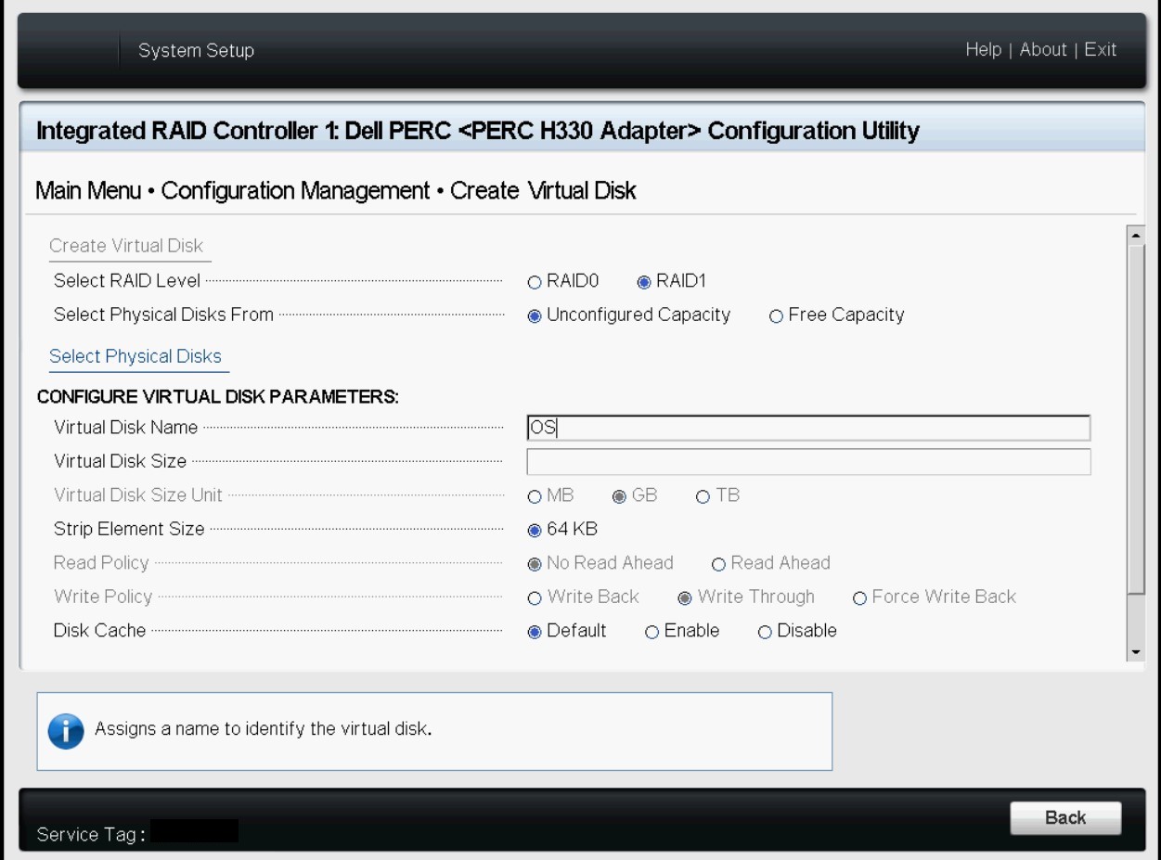Click the blue info icon in help box
The image size is (1161, 860).
coord(66,731)
